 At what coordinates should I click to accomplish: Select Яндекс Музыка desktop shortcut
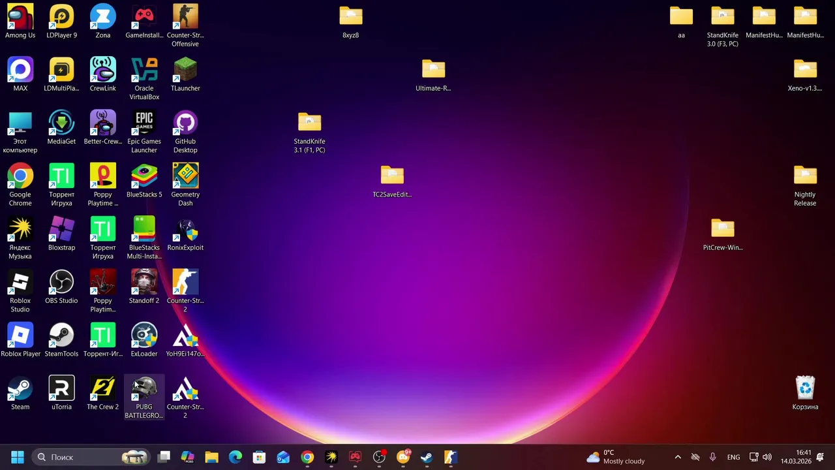(x=20, y=238)
